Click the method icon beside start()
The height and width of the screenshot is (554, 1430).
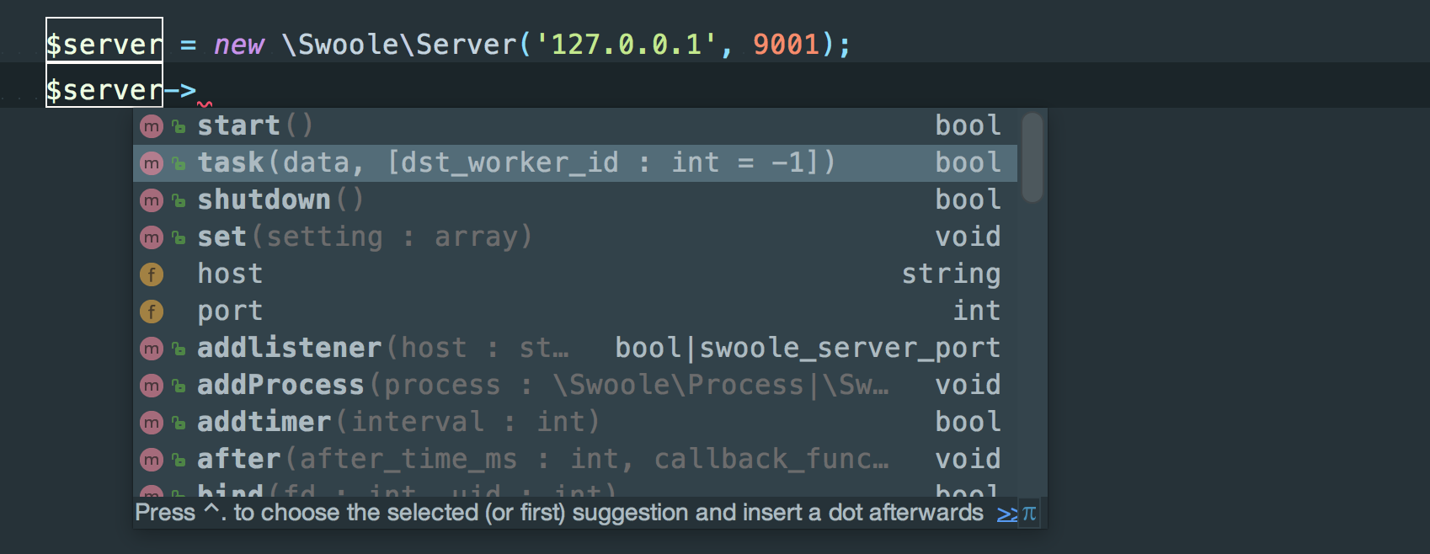152,126
